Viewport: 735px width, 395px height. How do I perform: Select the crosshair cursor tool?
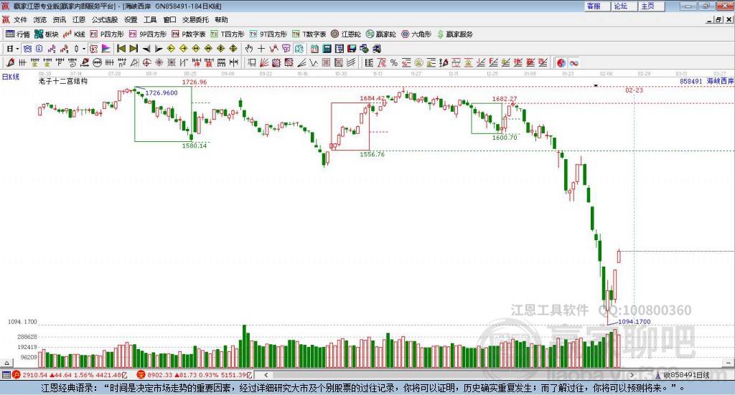(261, 48)
